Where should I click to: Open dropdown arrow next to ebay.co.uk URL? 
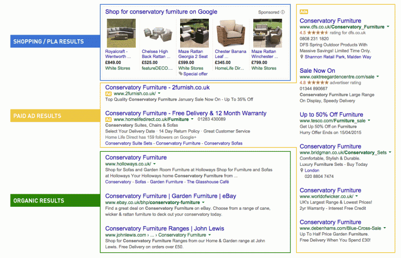coord(204,203)
